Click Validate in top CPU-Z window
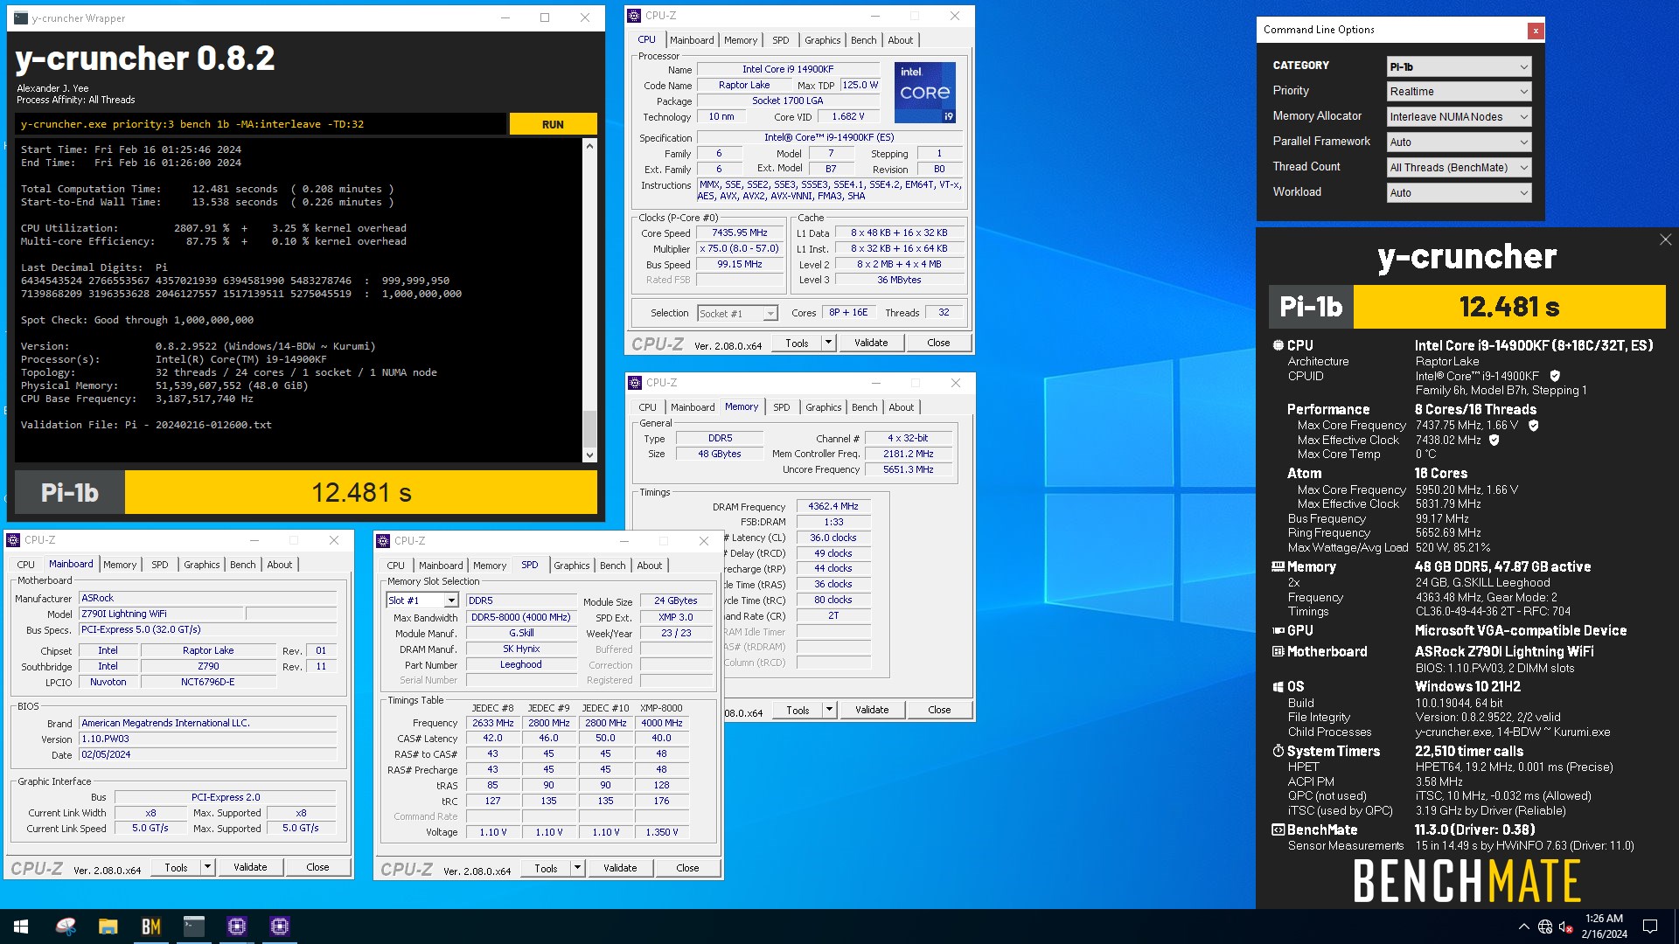Image resolution: width=1679 pixels, height=944 pixels. (871, 343)
